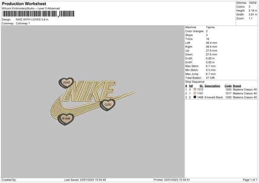Image resolution: width=259 pixels, height=183 pixels.
Task: Click the Color changes value 2
Action: (207, 31)
